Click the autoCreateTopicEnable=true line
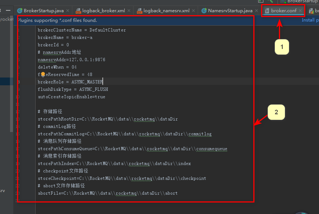The image size is (319, 214). (72, 97)
